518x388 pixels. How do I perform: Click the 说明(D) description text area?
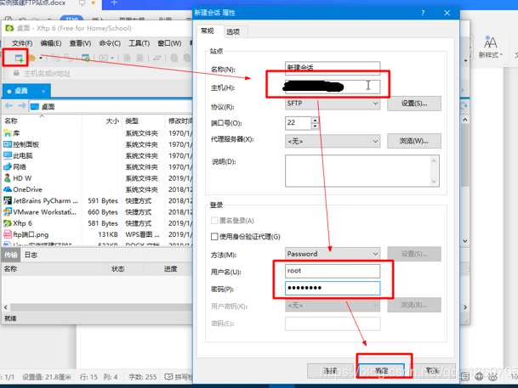pyautogui.click(x=362, y=171)
